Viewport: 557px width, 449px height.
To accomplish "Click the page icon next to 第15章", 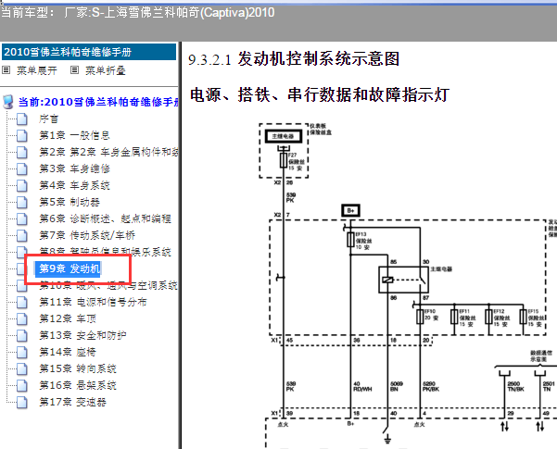I will coord(22,368).
